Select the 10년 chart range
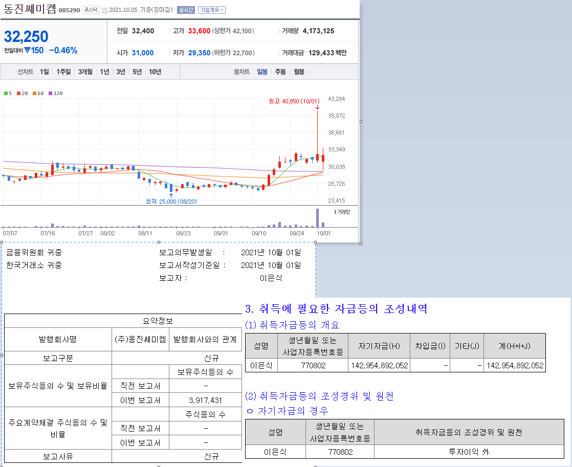This screenshot has width=572, height=467. (155, 72)
